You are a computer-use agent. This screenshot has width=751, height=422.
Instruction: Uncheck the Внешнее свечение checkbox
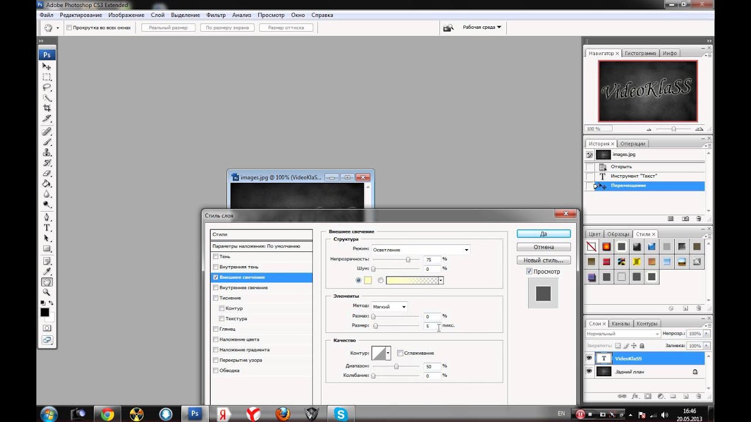click(x=216, y=277)
